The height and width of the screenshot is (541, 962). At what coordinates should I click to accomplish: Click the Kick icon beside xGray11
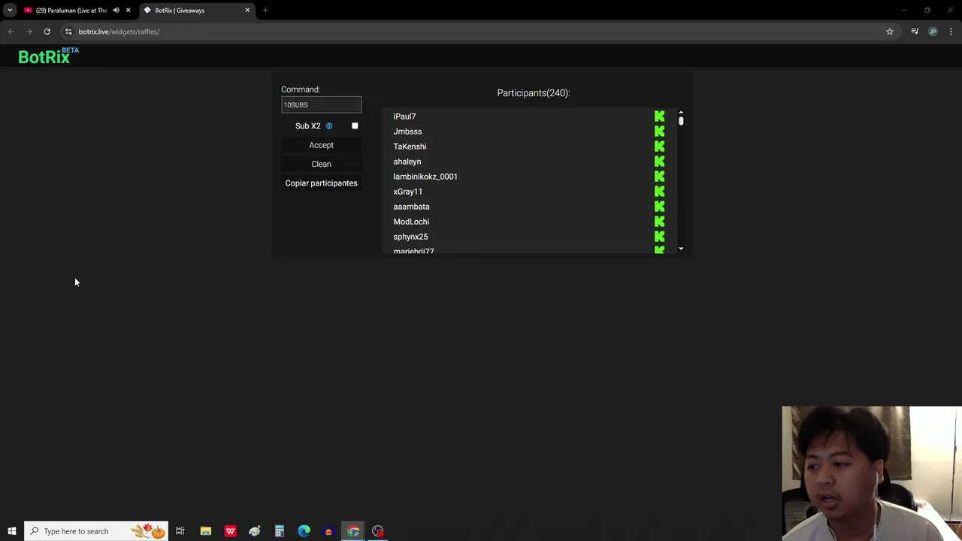[659, 192]
